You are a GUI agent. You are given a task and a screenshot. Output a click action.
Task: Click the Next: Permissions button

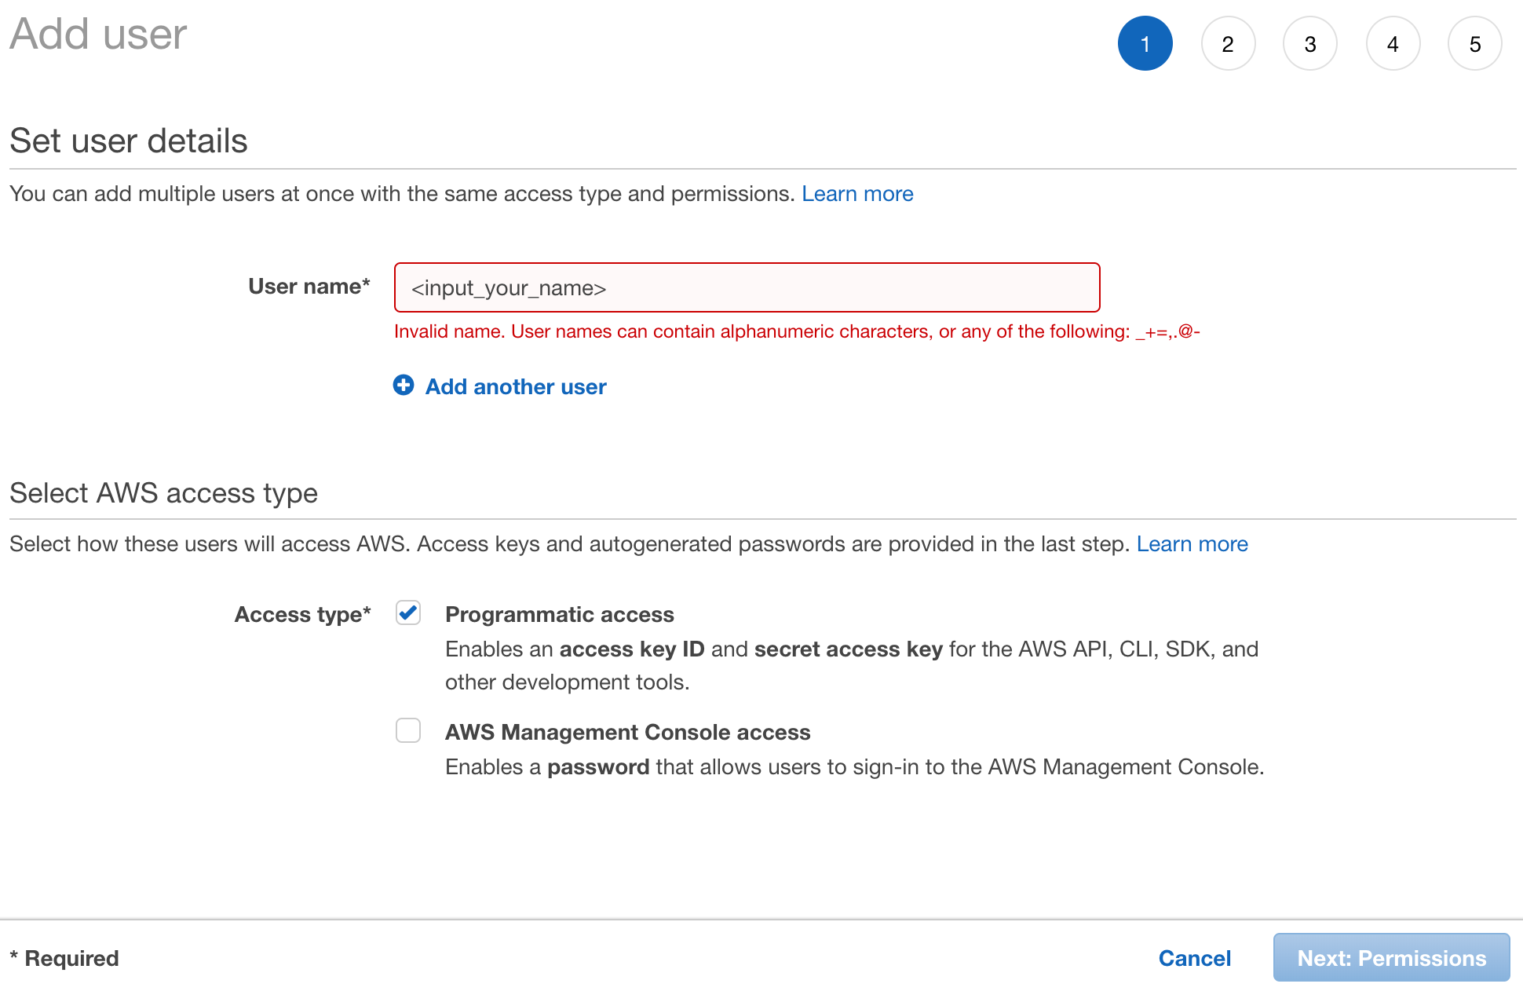point(1391,957)
